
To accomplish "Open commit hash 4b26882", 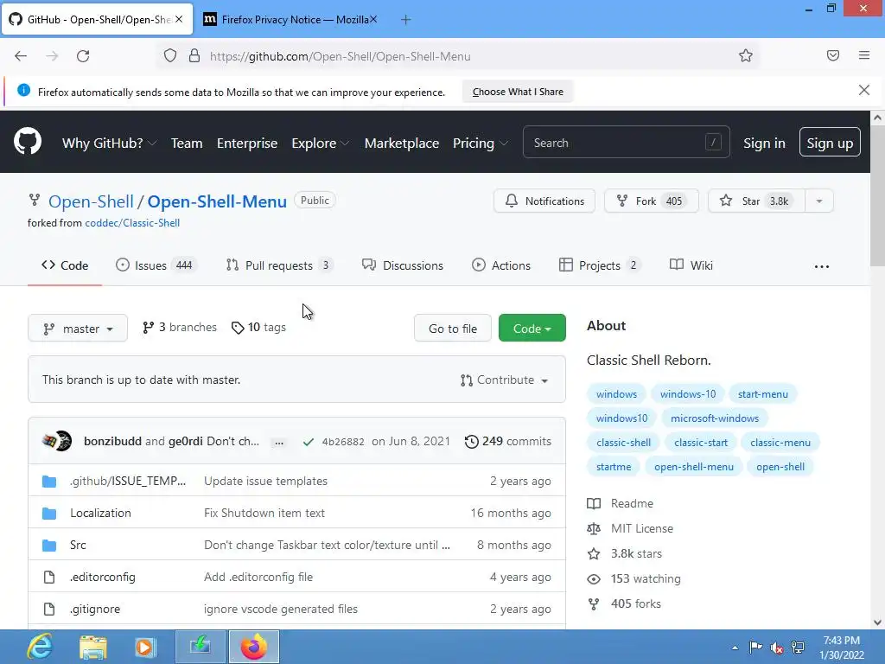I will 343,442.
